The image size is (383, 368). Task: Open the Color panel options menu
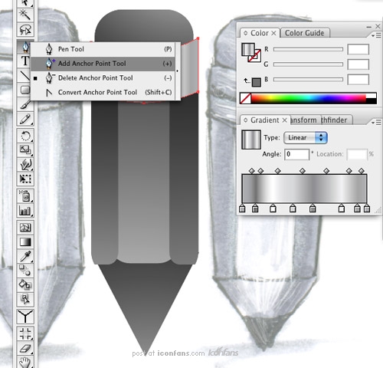coord(376,35)
